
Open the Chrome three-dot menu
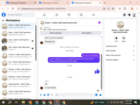137,9
